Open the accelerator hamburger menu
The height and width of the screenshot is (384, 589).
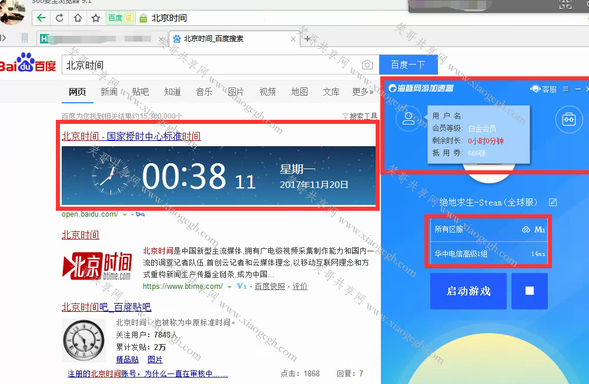click(x=565, y=89)
